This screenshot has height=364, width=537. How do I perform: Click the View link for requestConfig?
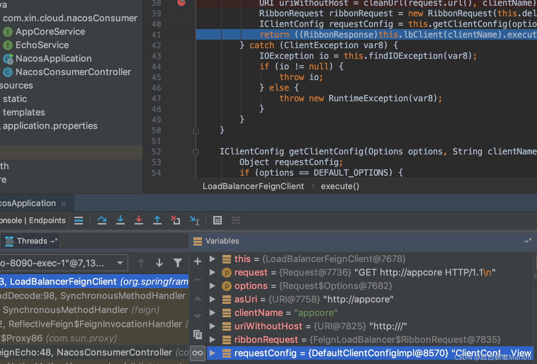point(521,353)
